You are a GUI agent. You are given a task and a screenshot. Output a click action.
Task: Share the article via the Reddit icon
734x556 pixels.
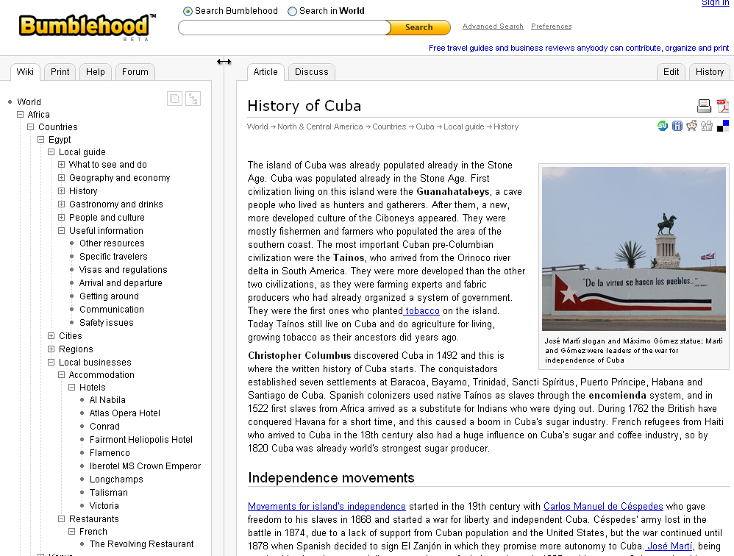point(691,126)
